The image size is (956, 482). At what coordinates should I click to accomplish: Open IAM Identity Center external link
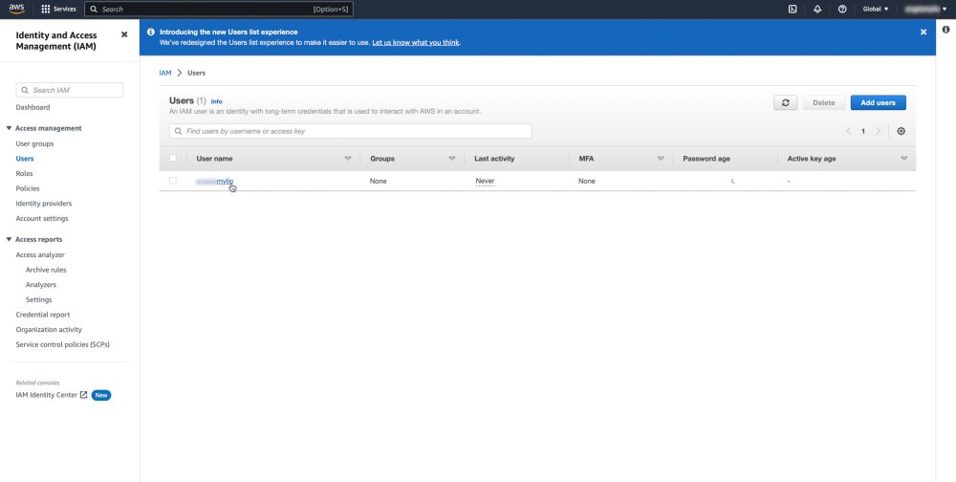coord(52,395)
